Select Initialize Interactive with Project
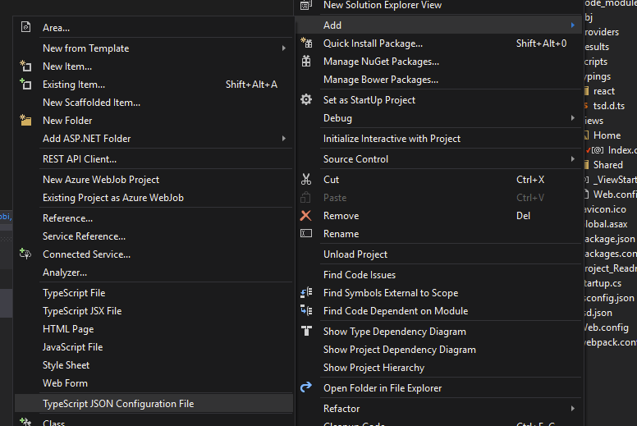The image size is (637, 426). point(438,139)
